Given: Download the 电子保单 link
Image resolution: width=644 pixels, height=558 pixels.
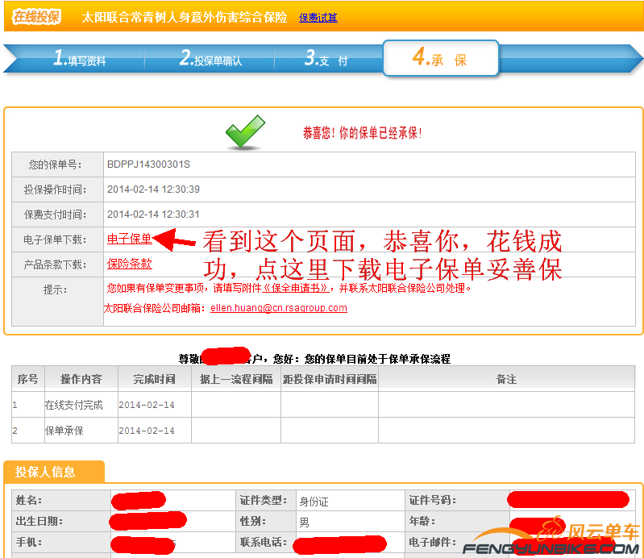Looking at the screenshot, I should click(x=129, y=239).
